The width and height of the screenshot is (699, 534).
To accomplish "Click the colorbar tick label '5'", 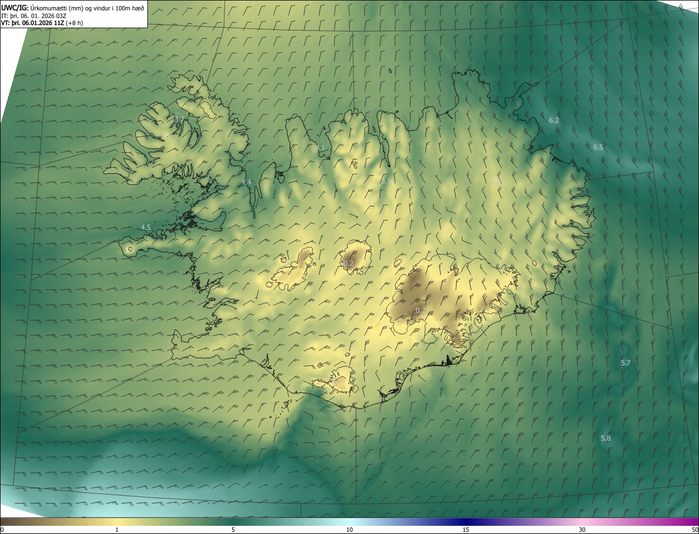I will click(233, 530).
